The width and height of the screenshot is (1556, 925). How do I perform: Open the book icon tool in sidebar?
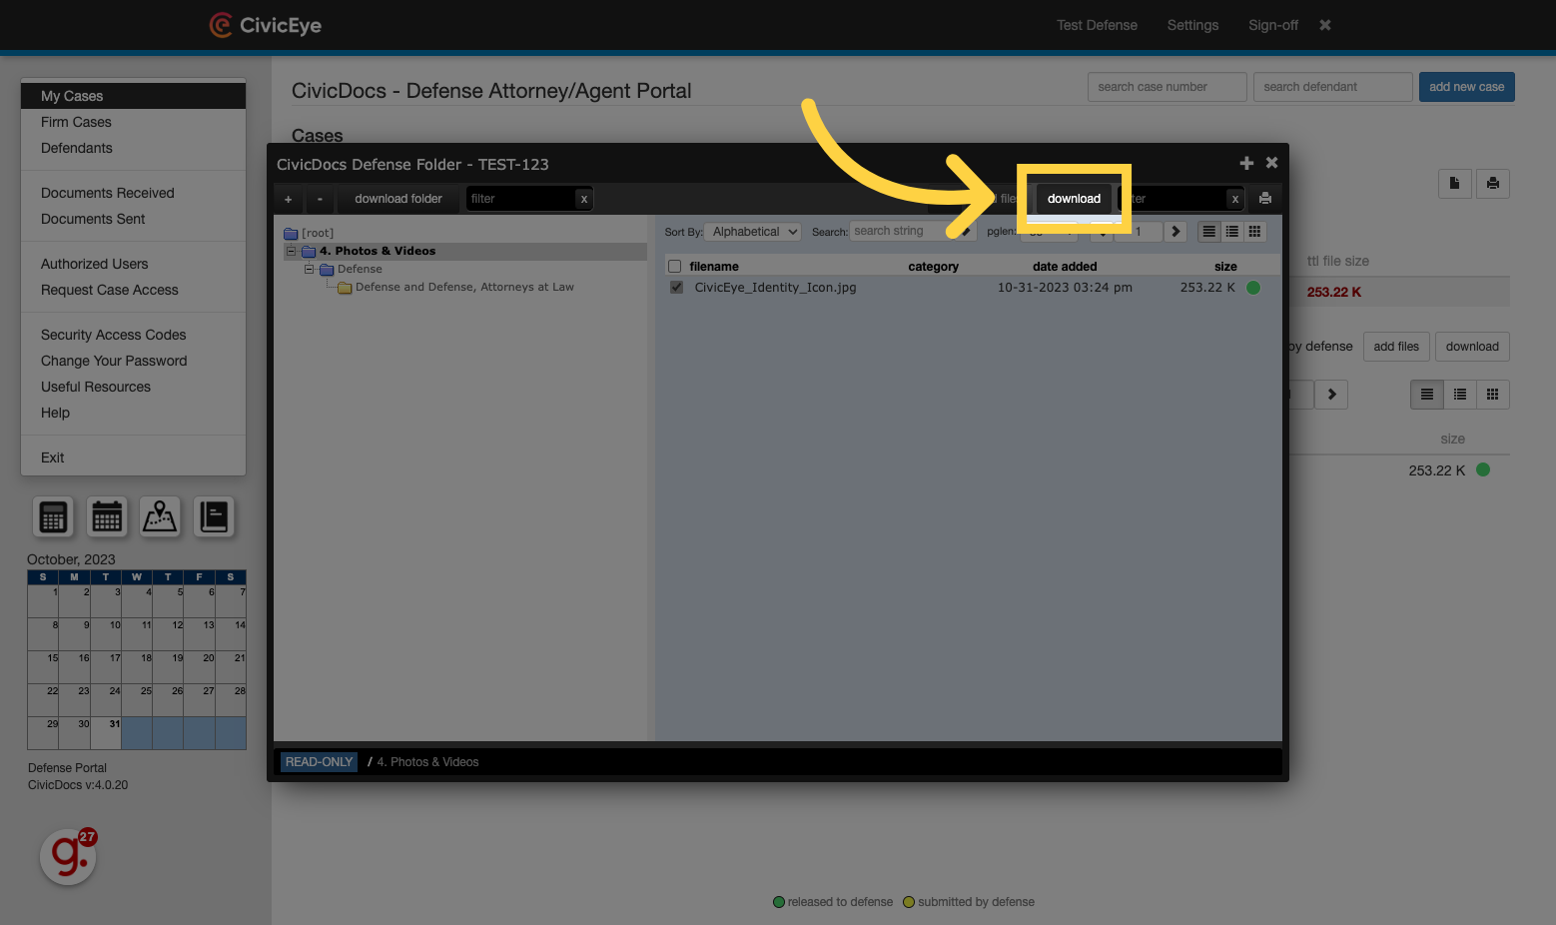point(214,516)
